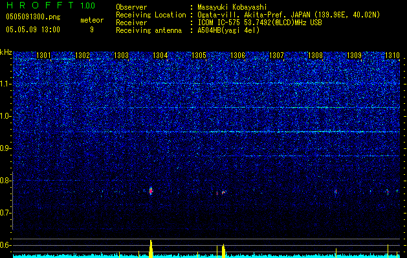Click the HROFFT program title text

[40, 5]
